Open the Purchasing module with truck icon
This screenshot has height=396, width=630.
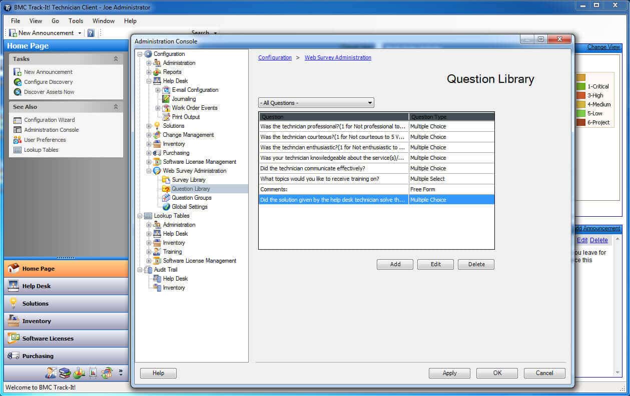(x=66, y=356)
